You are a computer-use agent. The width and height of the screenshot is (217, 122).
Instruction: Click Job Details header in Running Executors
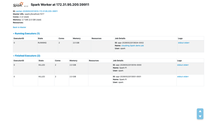tap(120, 38)
